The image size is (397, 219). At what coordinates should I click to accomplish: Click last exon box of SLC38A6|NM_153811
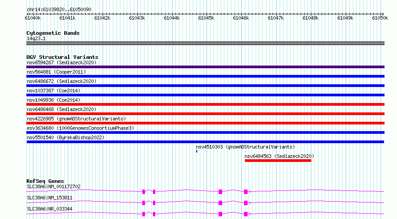click(x=246, y=203)
